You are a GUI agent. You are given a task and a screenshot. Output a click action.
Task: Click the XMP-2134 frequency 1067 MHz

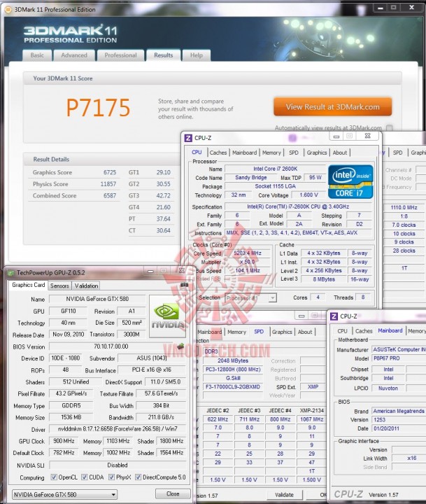point(311,419)
